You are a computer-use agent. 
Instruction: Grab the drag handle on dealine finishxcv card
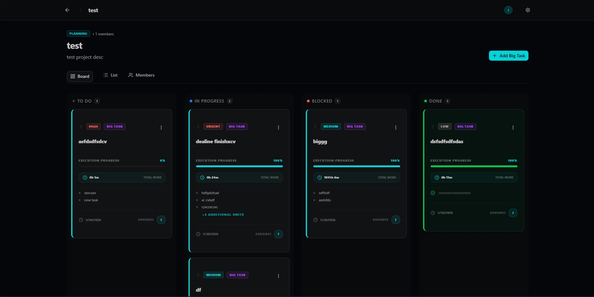click(198, 127)
